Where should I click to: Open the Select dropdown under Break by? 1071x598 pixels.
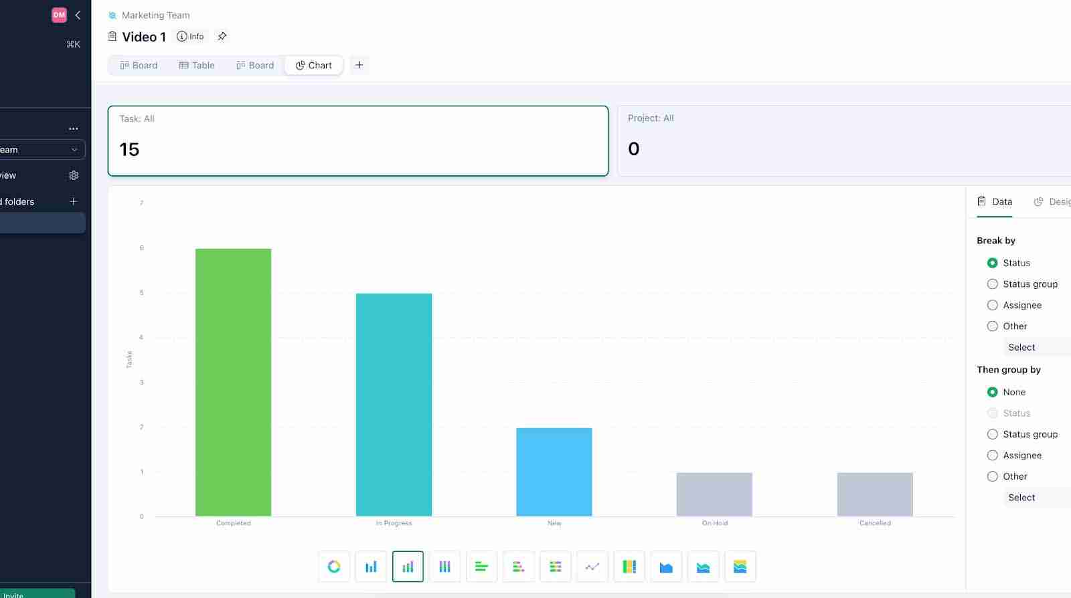[x=1021, y=347]
